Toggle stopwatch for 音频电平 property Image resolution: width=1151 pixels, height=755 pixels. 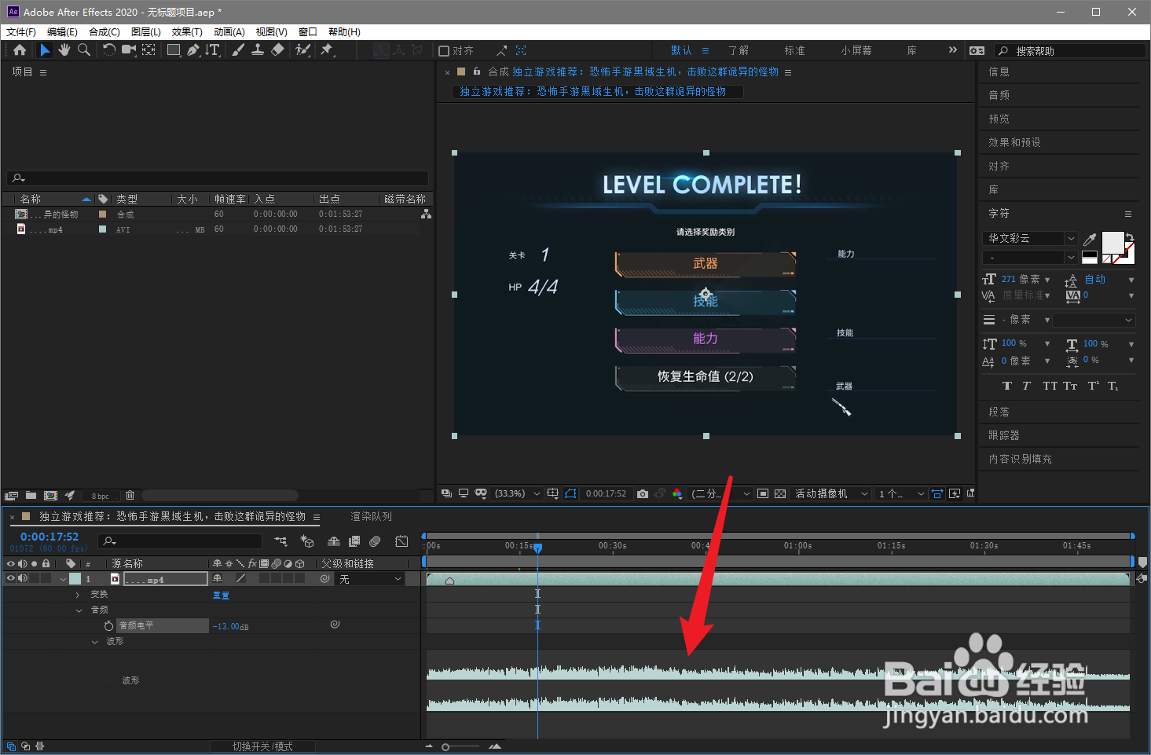(108, 626)
